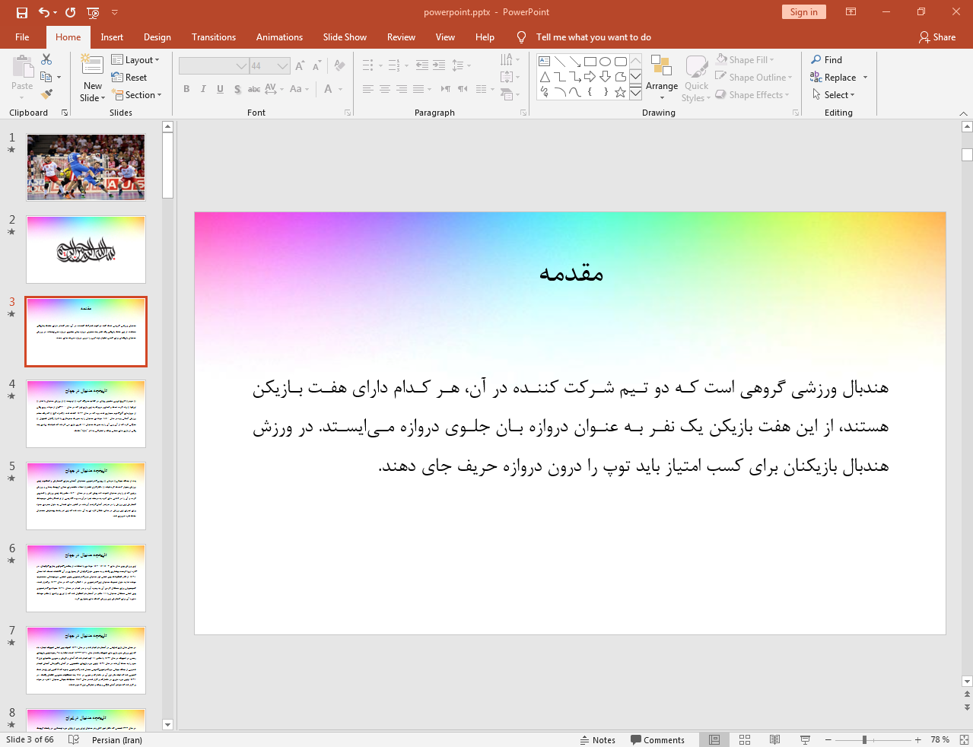Switch to the Design tab
This screenshot has width=973, height=747.
click(x=157, y=37)
